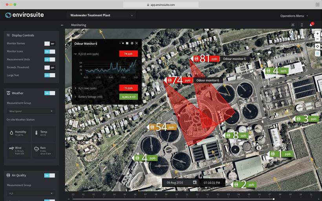The height and width of the screenshot is (201, 322).
Task: Open the notifications bell
Action: pos(311,25)
